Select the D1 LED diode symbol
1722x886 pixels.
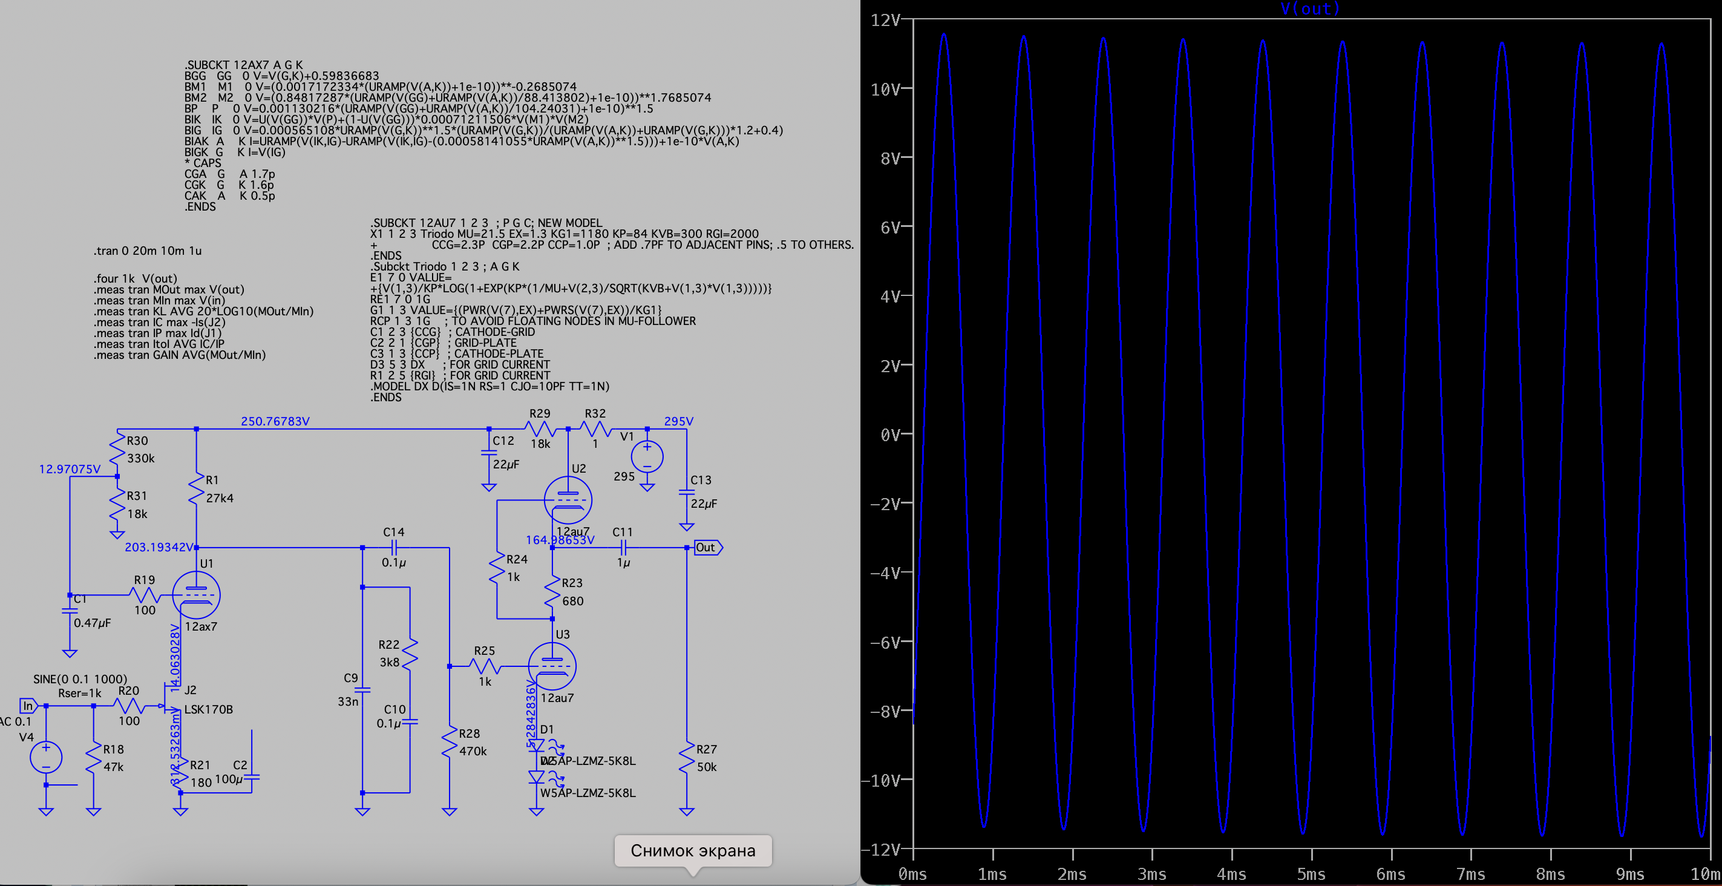point(537,745)
